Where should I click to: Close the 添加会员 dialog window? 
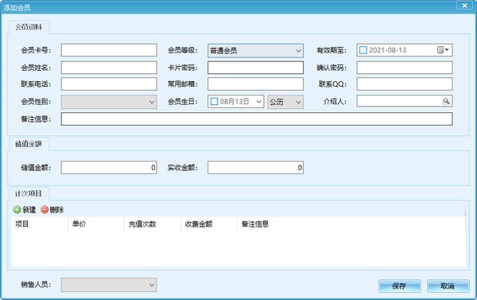tap(464, 6)
